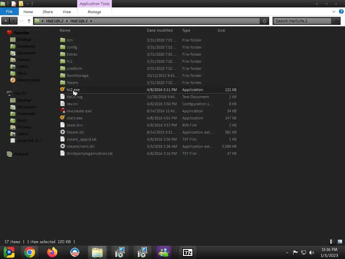Switch to Details view layout button
The width and height of the screenshot is (345, 259).
coord(333,241)
